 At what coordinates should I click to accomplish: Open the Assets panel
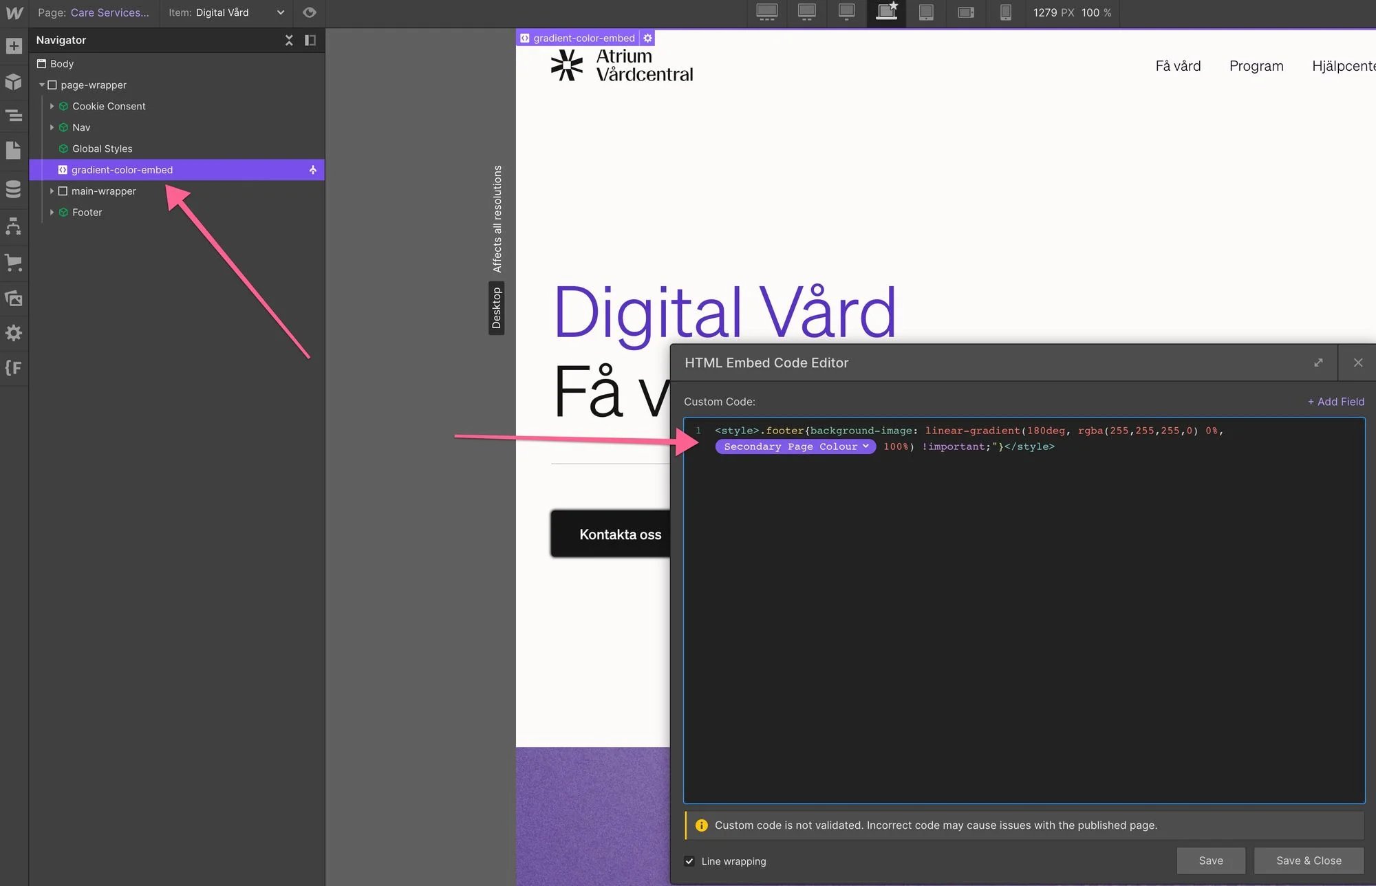point(14,298)
